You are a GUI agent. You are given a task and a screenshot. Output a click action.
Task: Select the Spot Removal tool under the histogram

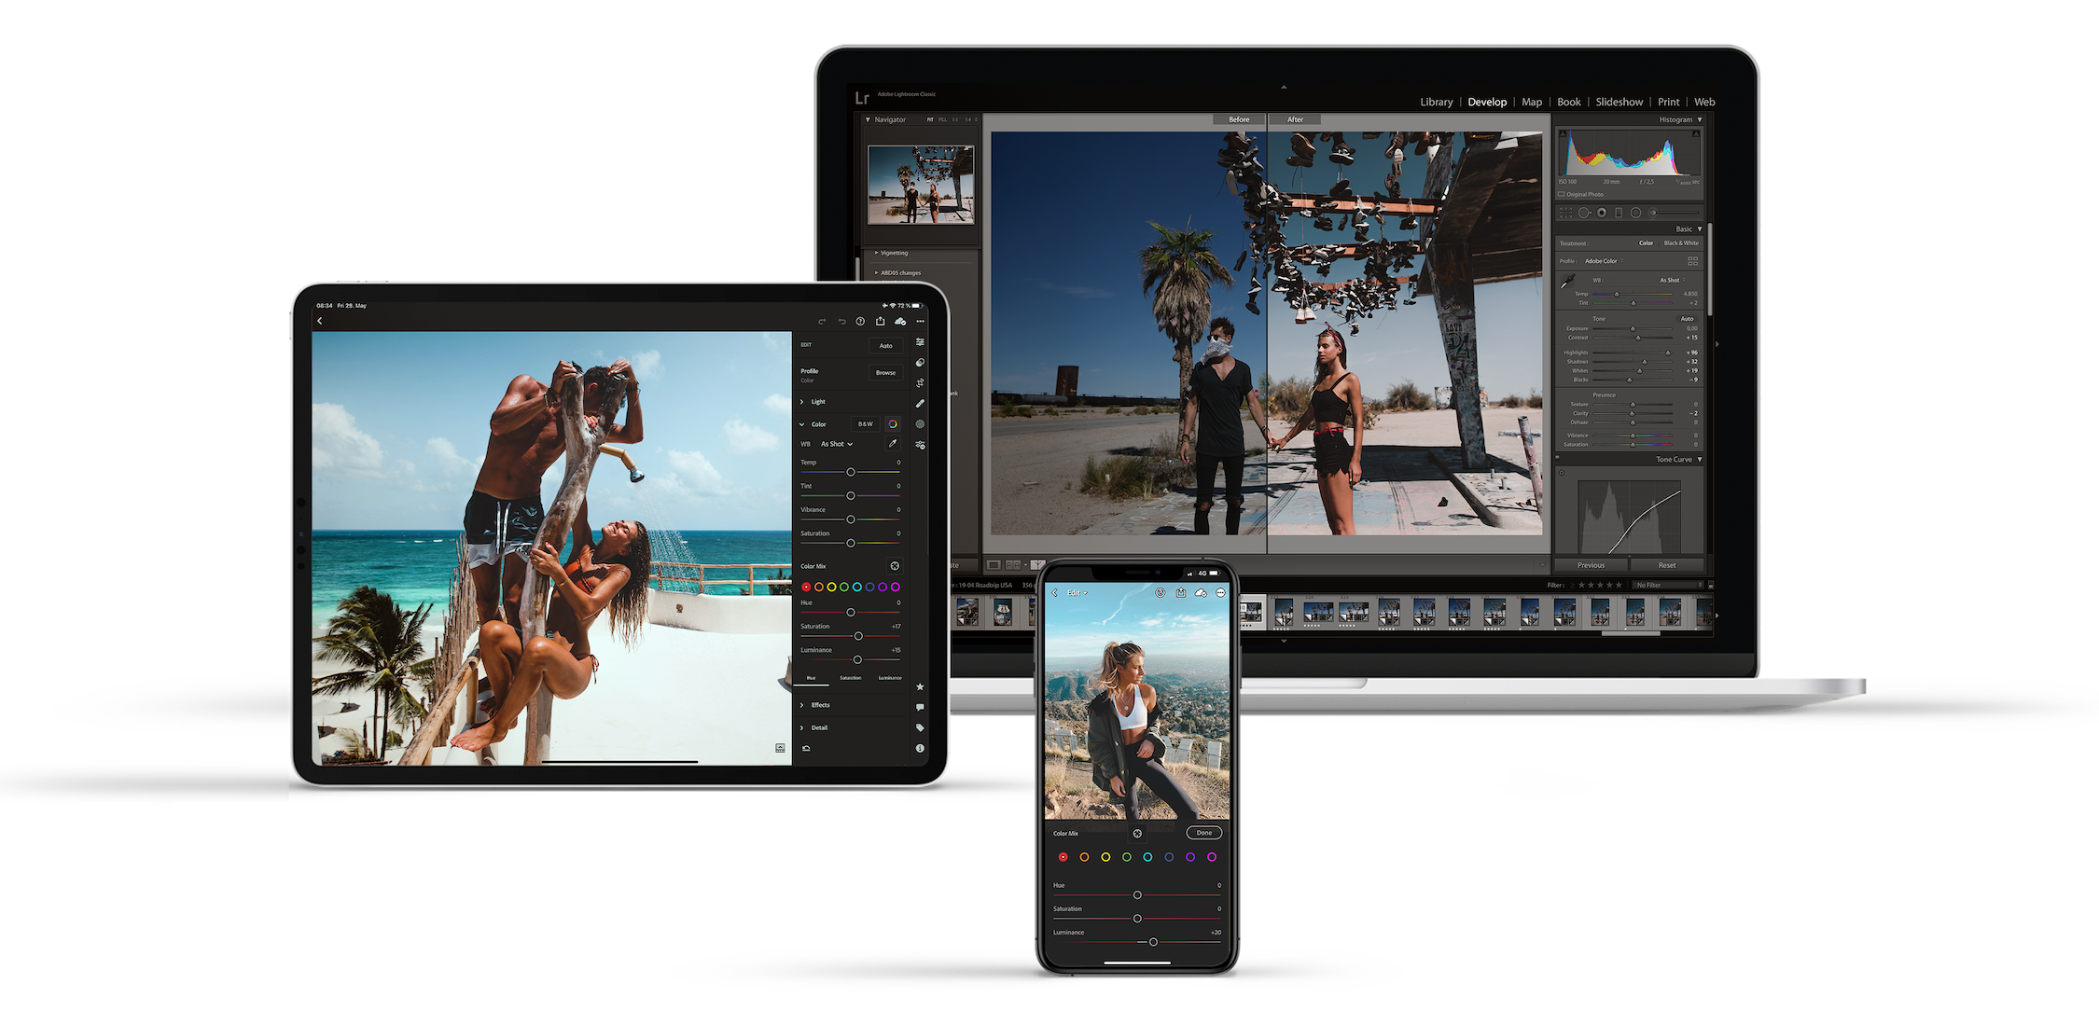(1583, 213)
